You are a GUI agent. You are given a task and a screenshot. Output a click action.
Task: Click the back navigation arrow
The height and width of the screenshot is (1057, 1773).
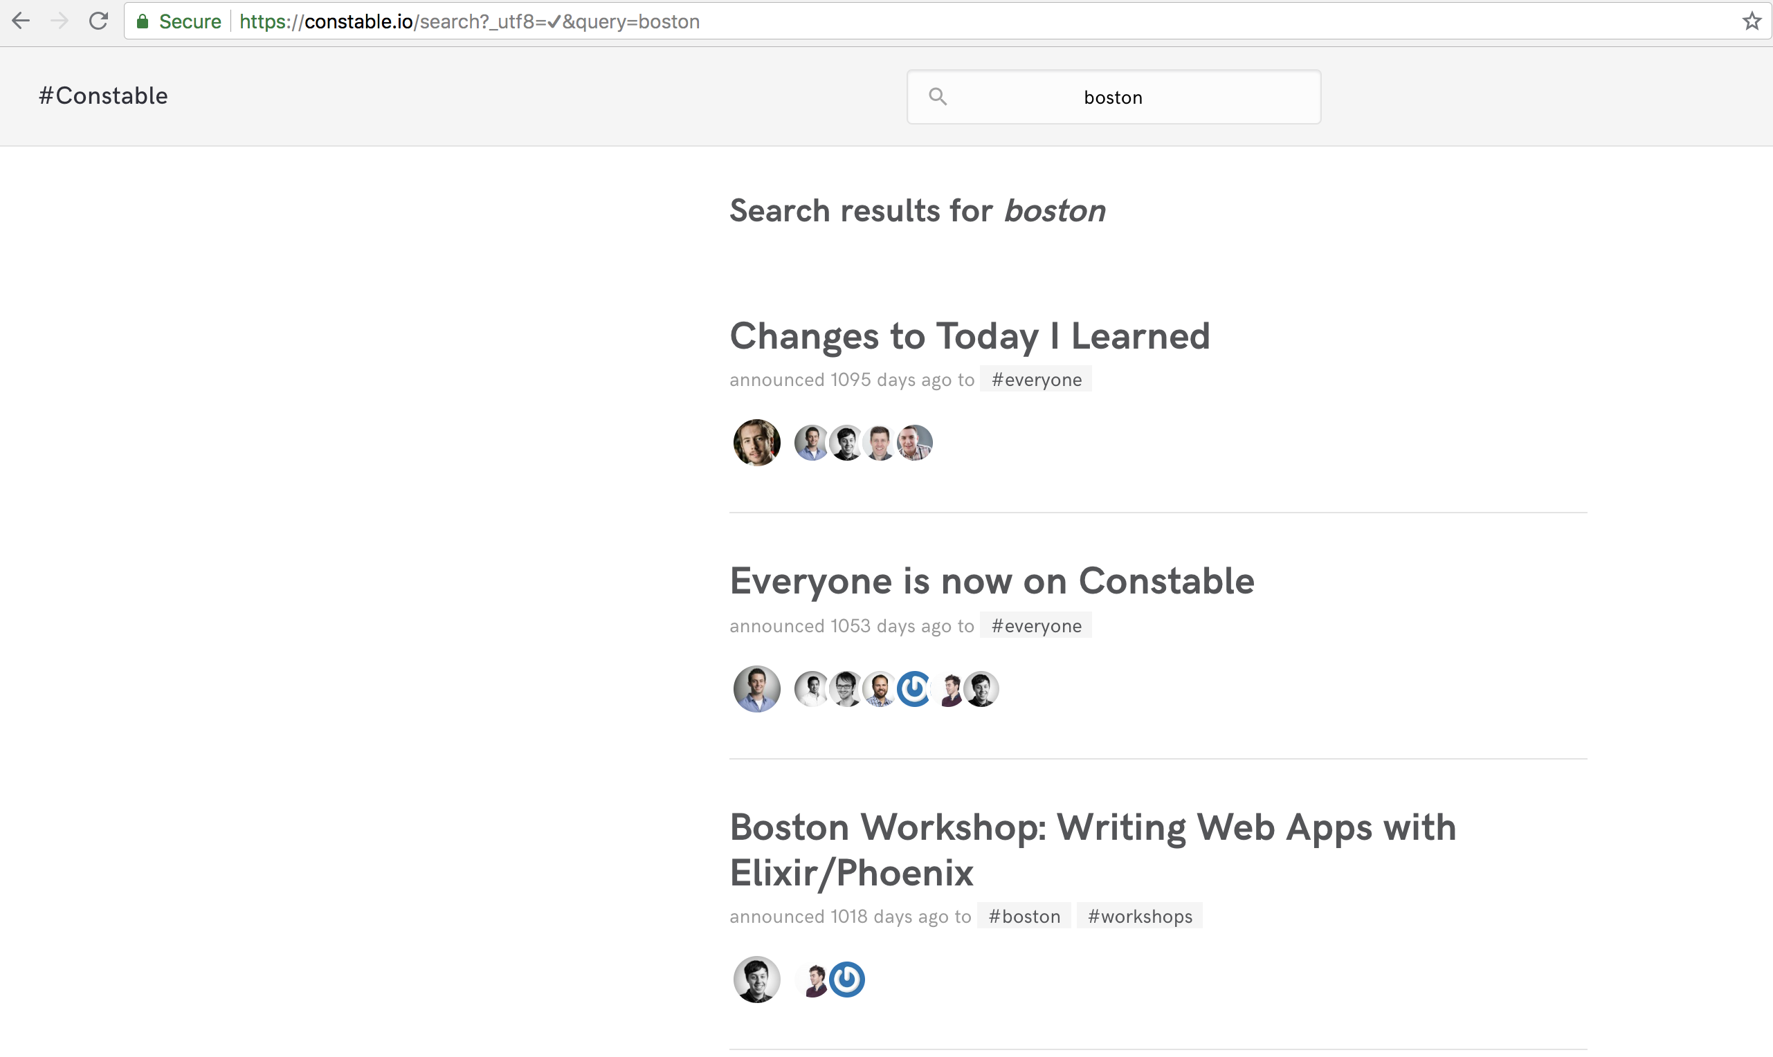point(21,21)
